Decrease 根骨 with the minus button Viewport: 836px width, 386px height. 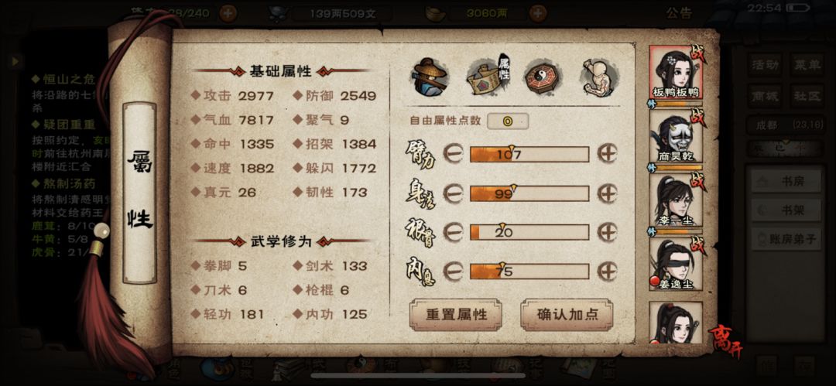click(x=453, y=233)
